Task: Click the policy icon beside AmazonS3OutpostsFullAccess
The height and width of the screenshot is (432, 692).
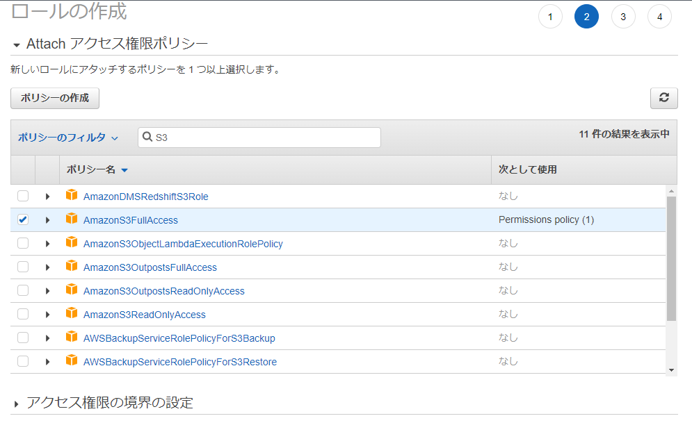Action: (72, 266)
